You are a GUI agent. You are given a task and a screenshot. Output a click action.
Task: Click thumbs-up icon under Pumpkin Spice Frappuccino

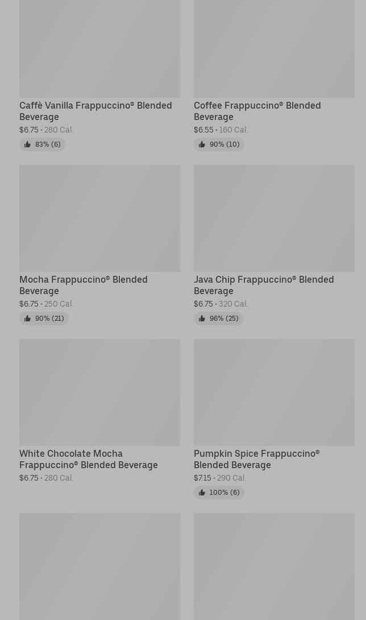(x=202, y=493)
